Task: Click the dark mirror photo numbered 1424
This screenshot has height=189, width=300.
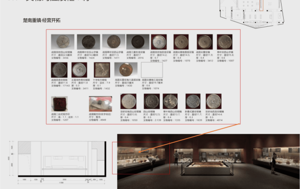Action: [x=88, y=42]
